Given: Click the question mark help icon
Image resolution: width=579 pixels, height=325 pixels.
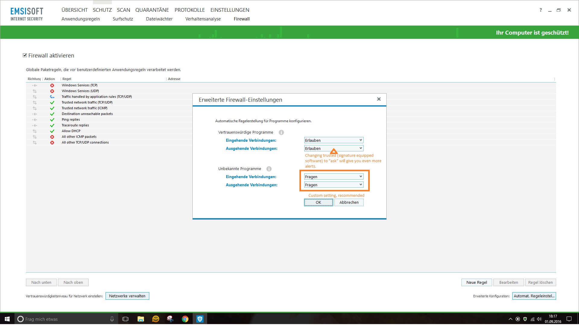Looking at the screenshot, I should (x=541, y=10).
